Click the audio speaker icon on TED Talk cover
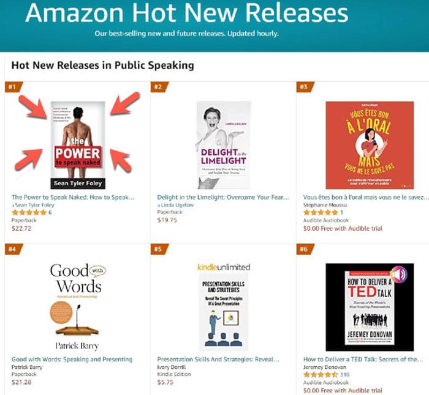This screenshot has width=429, height=395. coord(399,274)
